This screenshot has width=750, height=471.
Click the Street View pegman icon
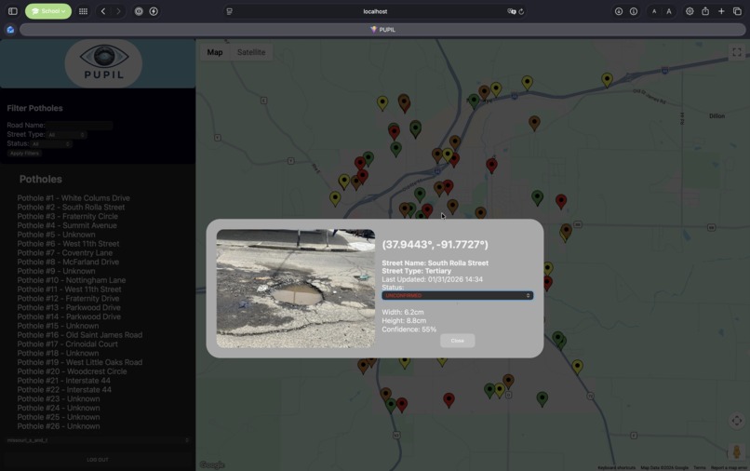pos(737,451)
